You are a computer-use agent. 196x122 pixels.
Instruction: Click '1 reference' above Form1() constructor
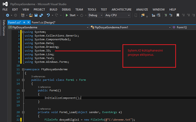tap(44, 87)
